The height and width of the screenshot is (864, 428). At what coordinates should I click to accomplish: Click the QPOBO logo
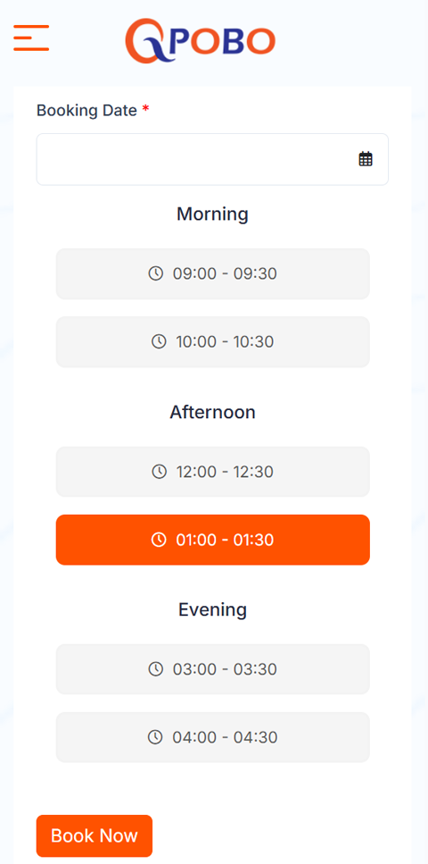[201, 41]
